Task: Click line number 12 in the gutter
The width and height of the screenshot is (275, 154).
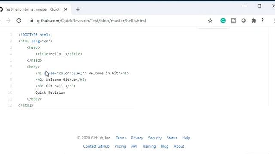Action: [x=10, y=105]
